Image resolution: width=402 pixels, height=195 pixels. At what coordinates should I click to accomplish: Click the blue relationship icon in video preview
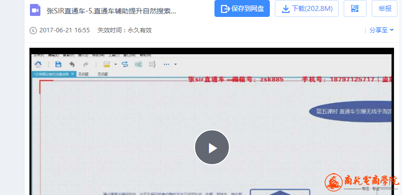[x=125, y=64]
